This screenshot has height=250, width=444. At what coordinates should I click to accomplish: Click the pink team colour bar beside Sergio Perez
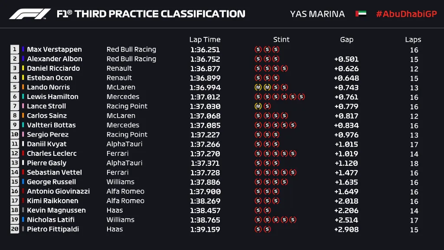pos(23,135)
